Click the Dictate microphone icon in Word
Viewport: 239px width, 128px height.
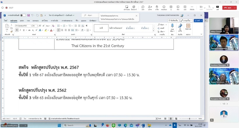click(172, 26)
